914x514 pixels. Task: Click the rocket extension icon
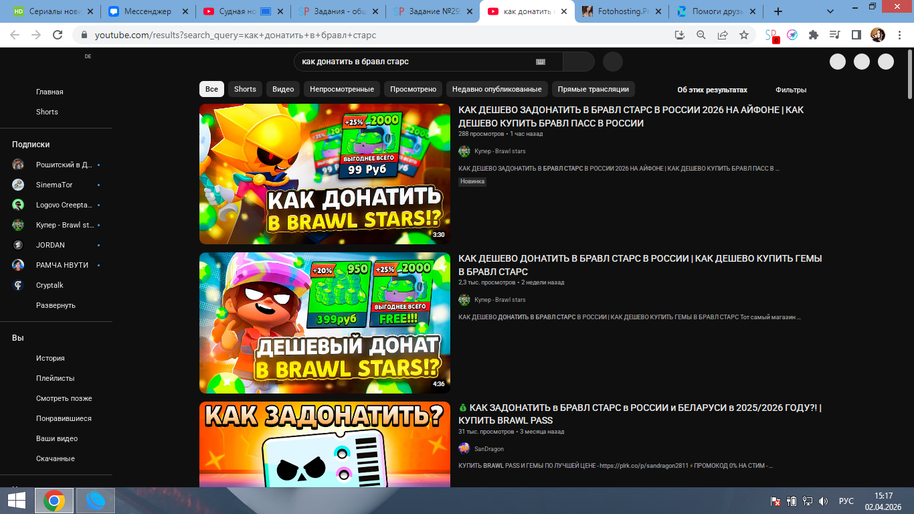pyautogui.click(x=792, y=35)
